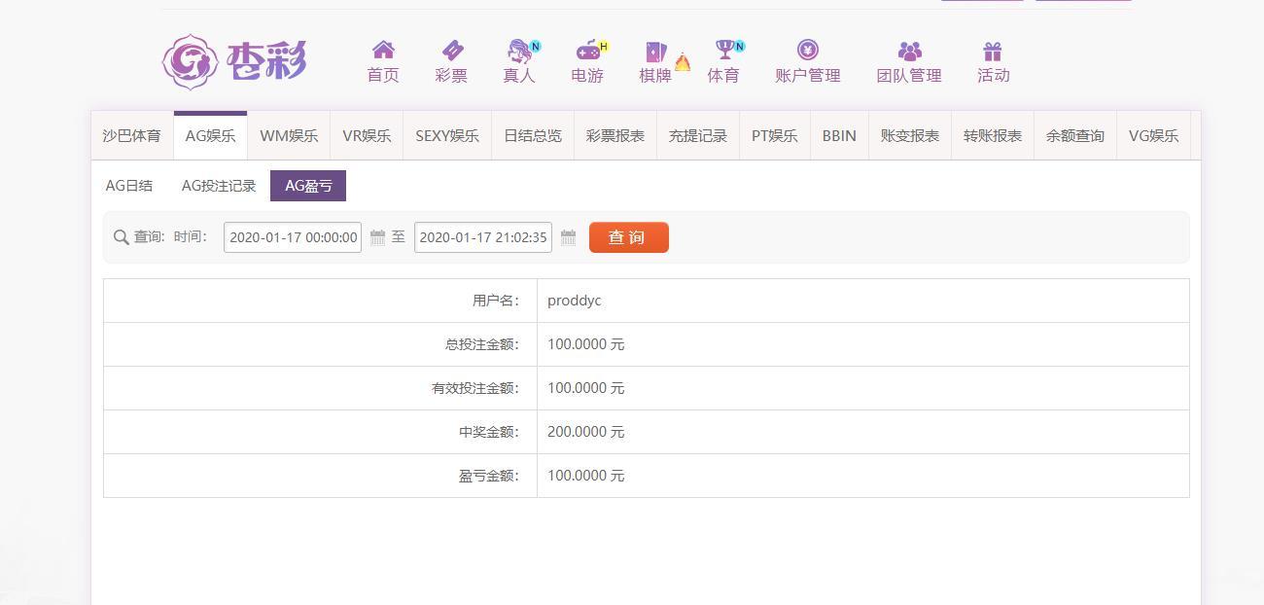Viewport: 1264px width, 605px height.
Task: Click the home icon for 首页
Action: pyautogui.click(x=383, y=51)
